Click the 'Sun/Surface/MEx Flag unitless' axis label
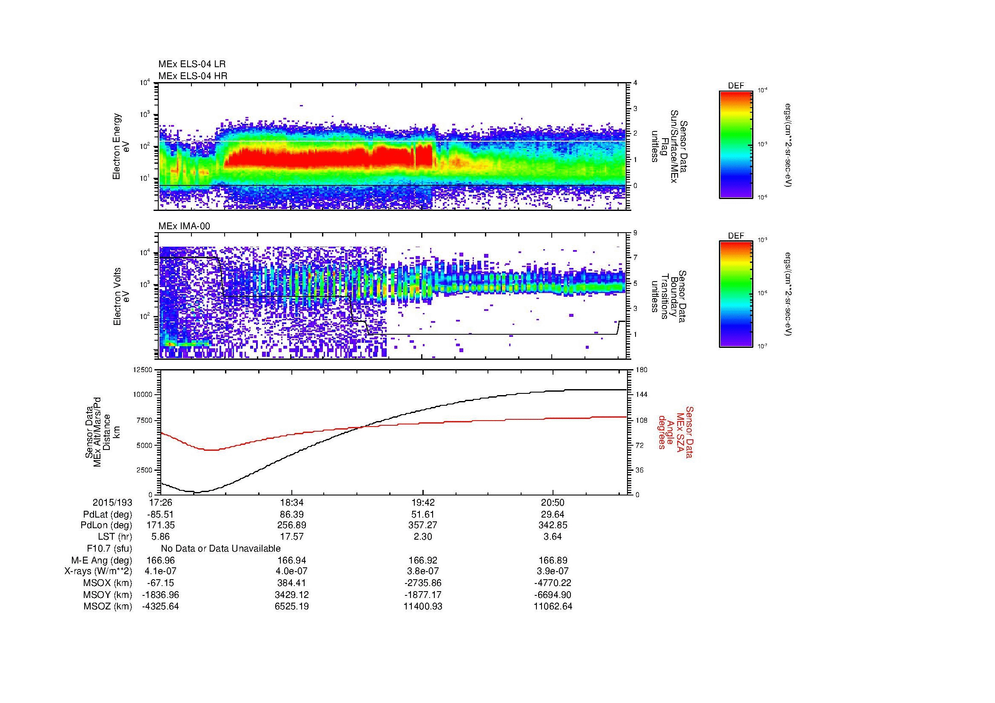This screenshot has width=995, height=703. [x=670, y=146]
